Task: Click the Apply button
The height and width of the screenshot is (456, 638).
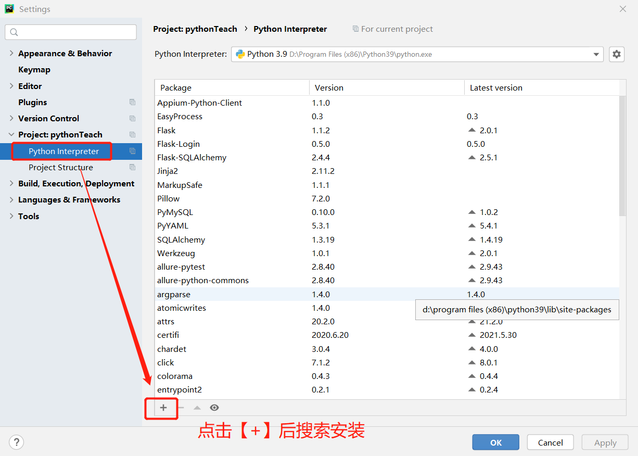Action: click(x=605, y=442)
